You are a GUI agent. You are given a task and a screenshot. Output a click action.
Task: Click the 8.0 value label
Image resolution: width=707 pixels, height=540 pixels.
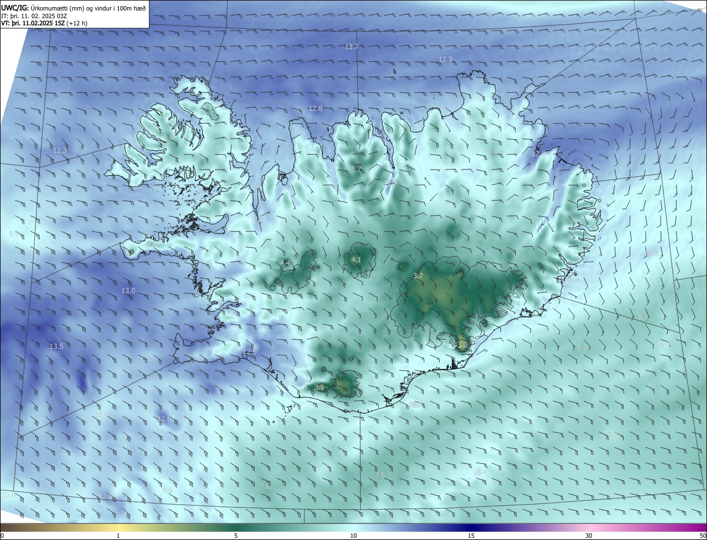(582, 348)
